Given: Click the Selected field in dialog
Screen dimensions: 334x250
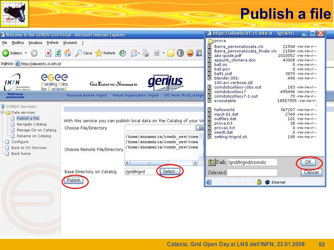Looking at the screenshot, I should [x=252, y=173].
